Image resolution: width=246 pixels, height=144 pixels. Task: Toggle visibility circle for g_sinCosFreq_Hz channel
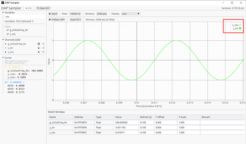click(x=39, y=44)
